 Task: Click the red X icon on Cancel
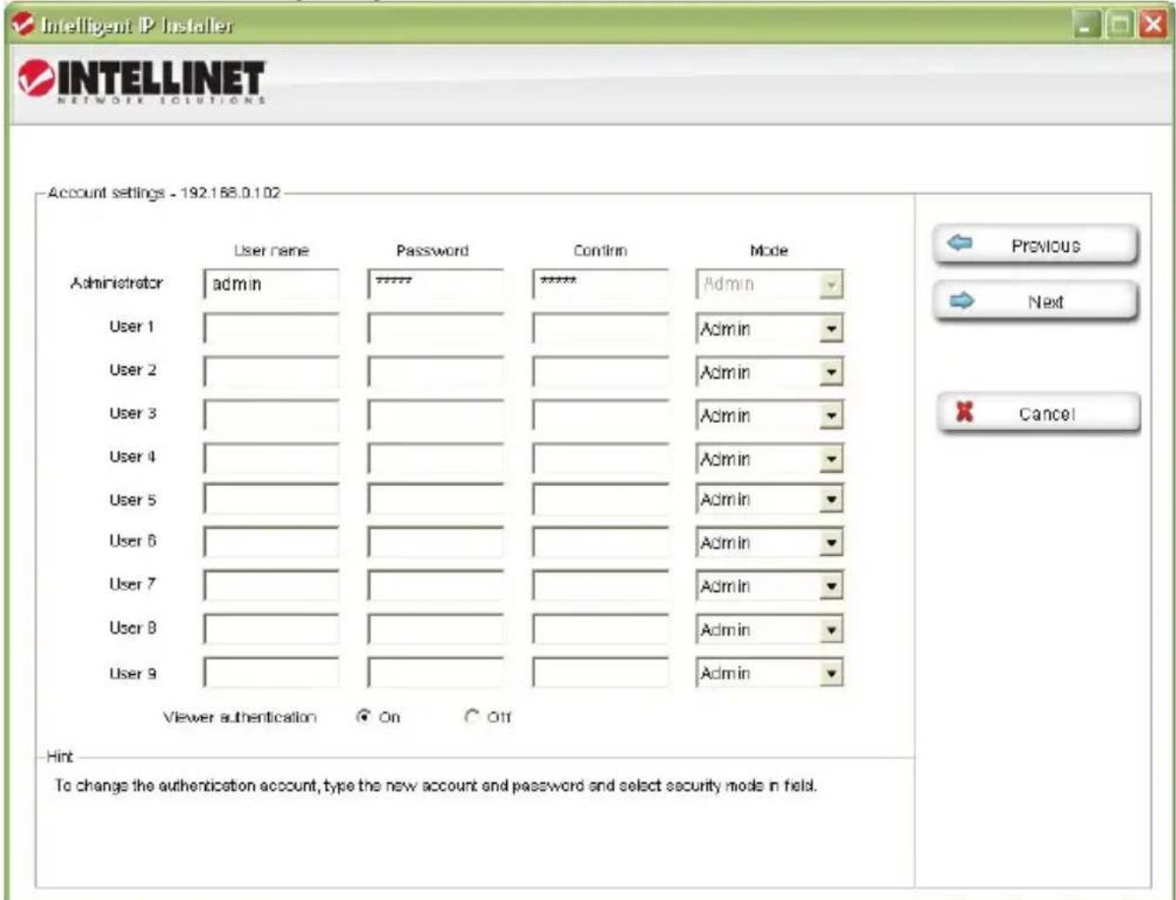pyautogui.click(x=964, y=411)
